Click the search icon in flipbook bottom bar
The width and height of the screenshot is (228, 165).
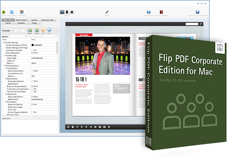coord(77,127)
